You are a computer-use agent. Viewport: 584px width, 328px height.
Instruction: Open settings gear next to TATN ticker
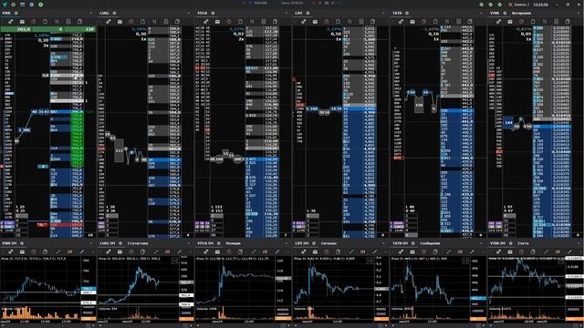pos(407,13)
